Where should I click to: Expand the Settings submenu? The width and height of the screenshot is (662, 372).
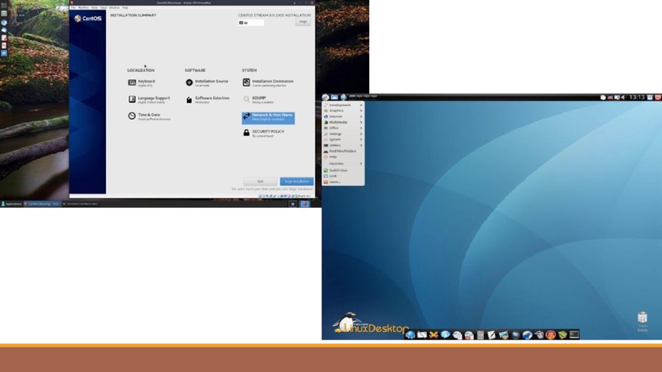(343, 134)
